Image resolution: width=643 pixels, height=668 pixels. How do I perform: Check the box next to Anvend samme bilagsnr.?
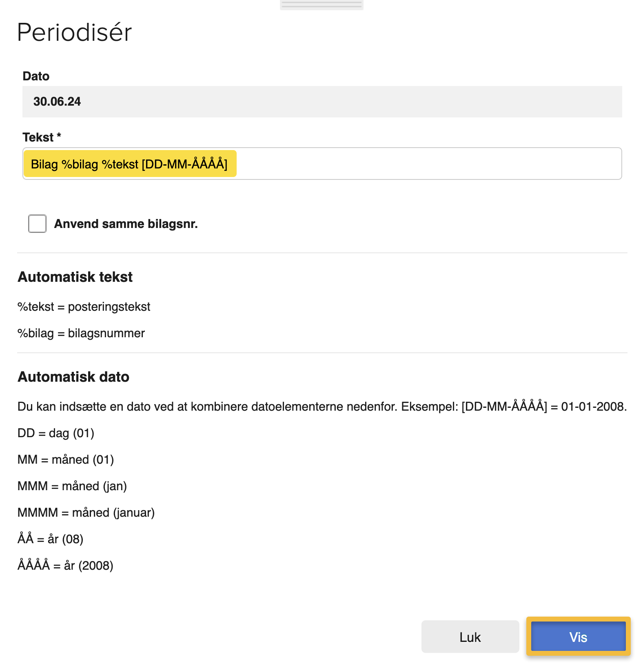point(37,223)
